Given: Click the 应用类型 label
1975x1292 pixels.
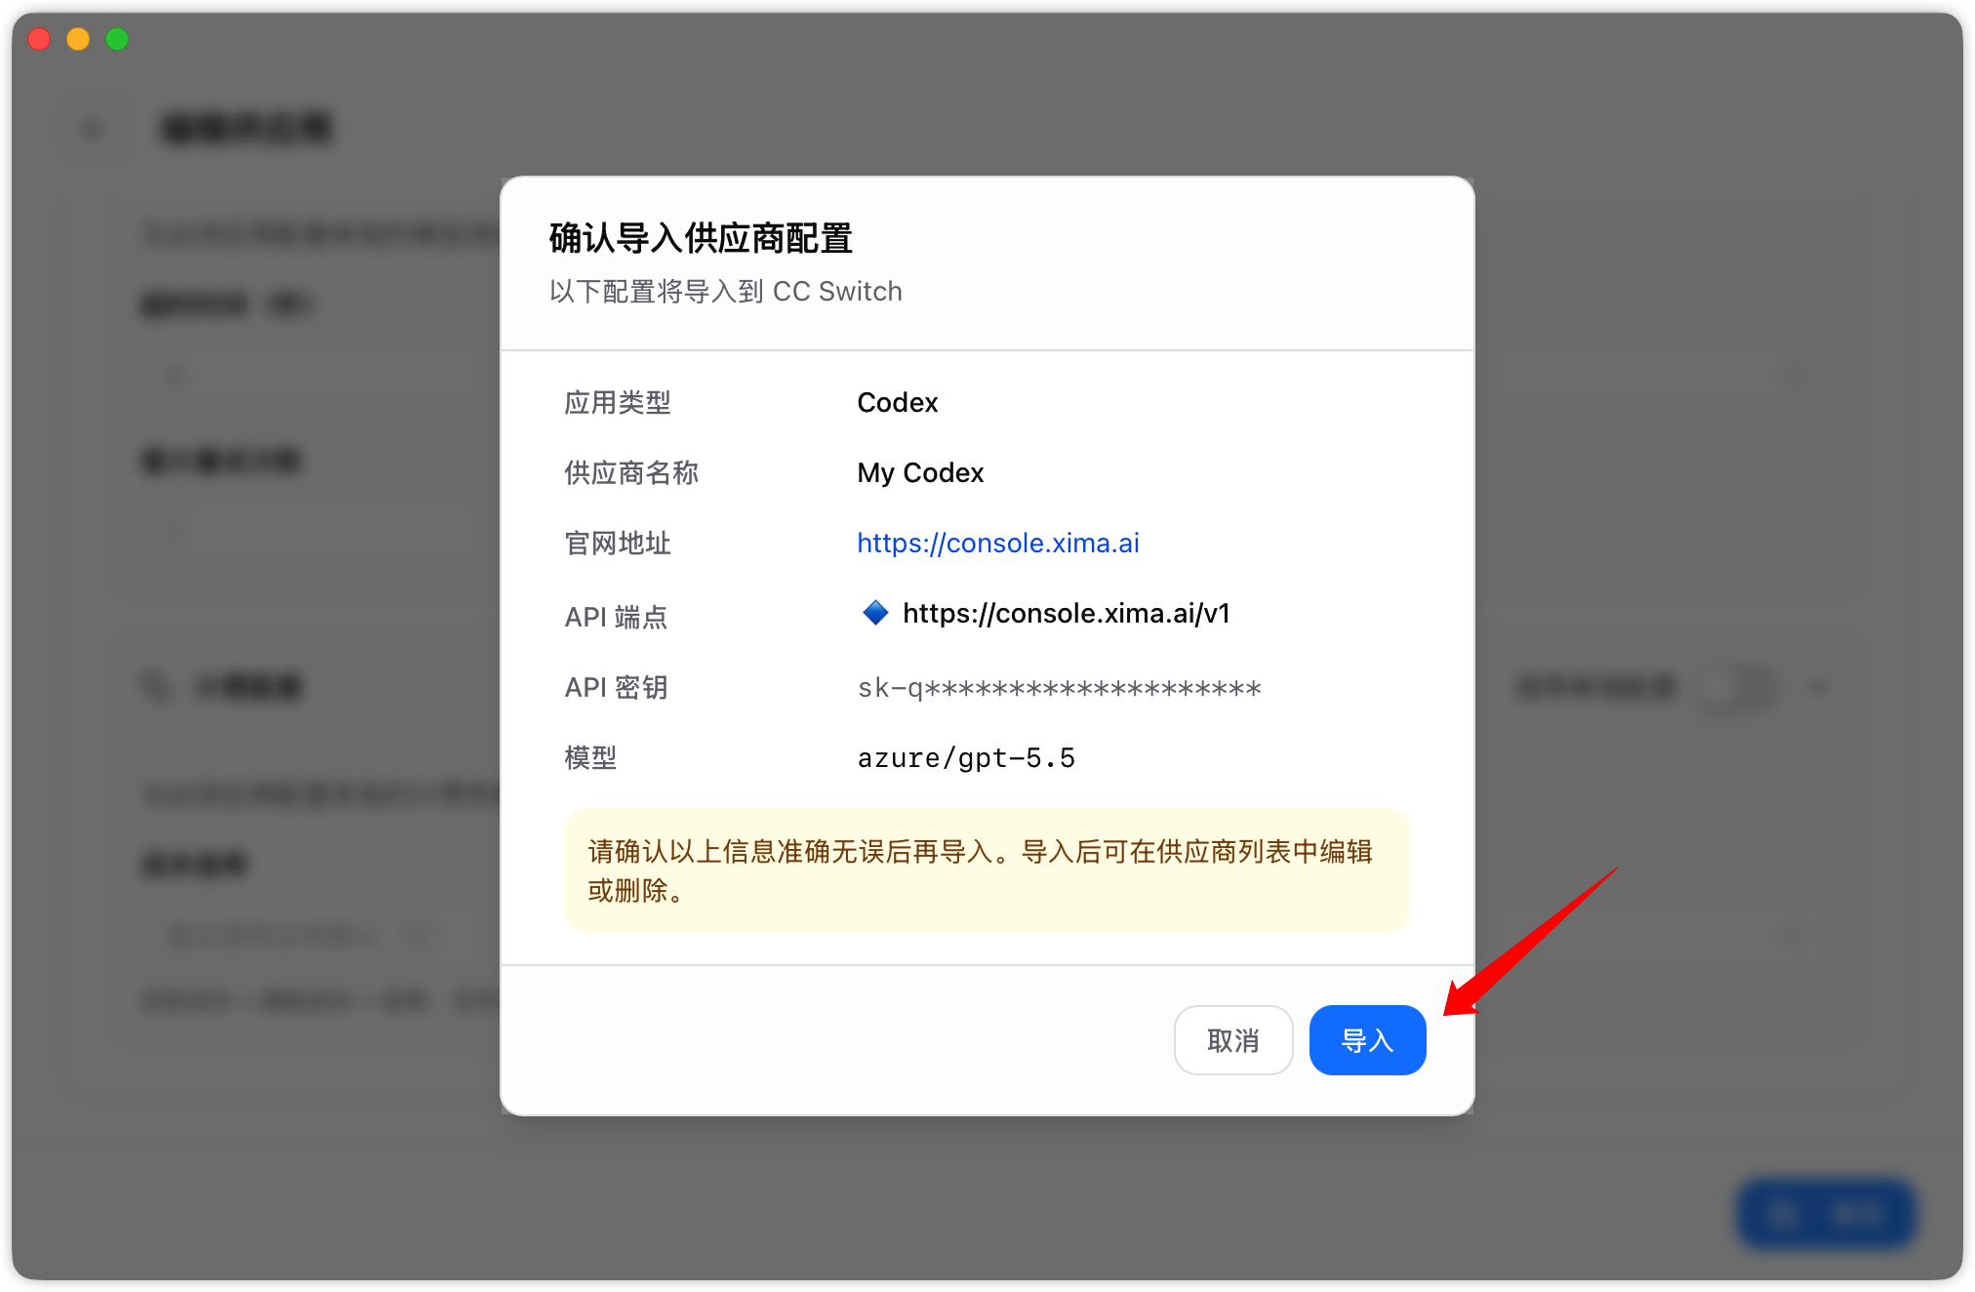Looking at the screenshot, I should 617,402.
